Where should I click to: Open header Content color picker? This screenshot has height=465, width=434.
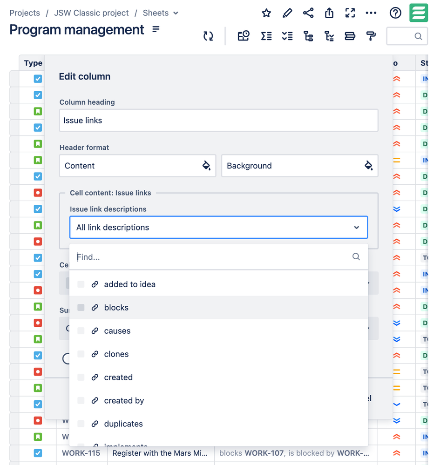point(137,166)
